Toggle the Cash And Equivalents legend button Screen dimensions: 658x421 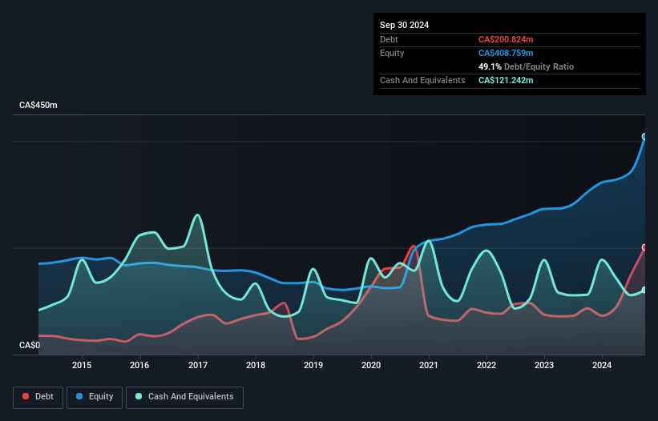coord(184,397)
